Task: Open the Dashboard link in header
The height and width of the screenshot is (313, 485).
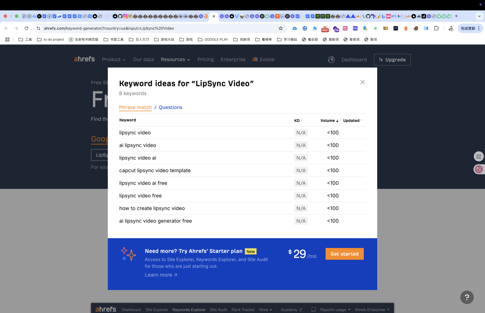Action: (x=354, y=60)
